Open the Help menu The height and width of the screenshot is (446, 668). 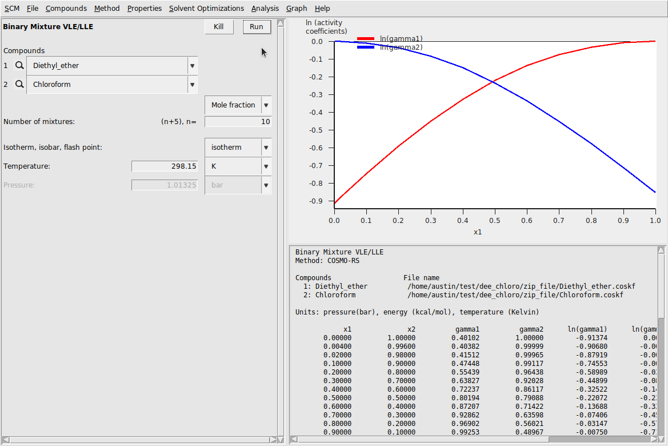pyautogui.click(x=322, y=8)
